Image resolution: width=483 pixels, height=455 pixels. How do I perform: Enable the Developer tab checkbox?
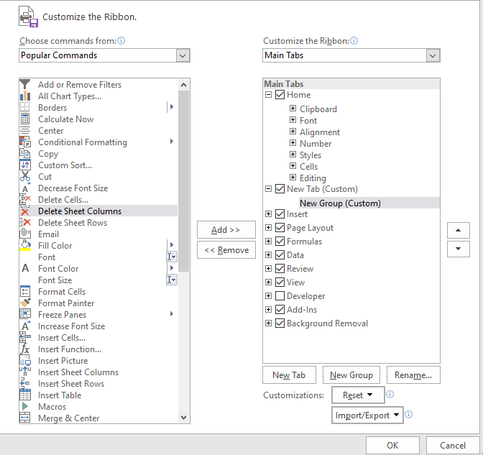280,295
